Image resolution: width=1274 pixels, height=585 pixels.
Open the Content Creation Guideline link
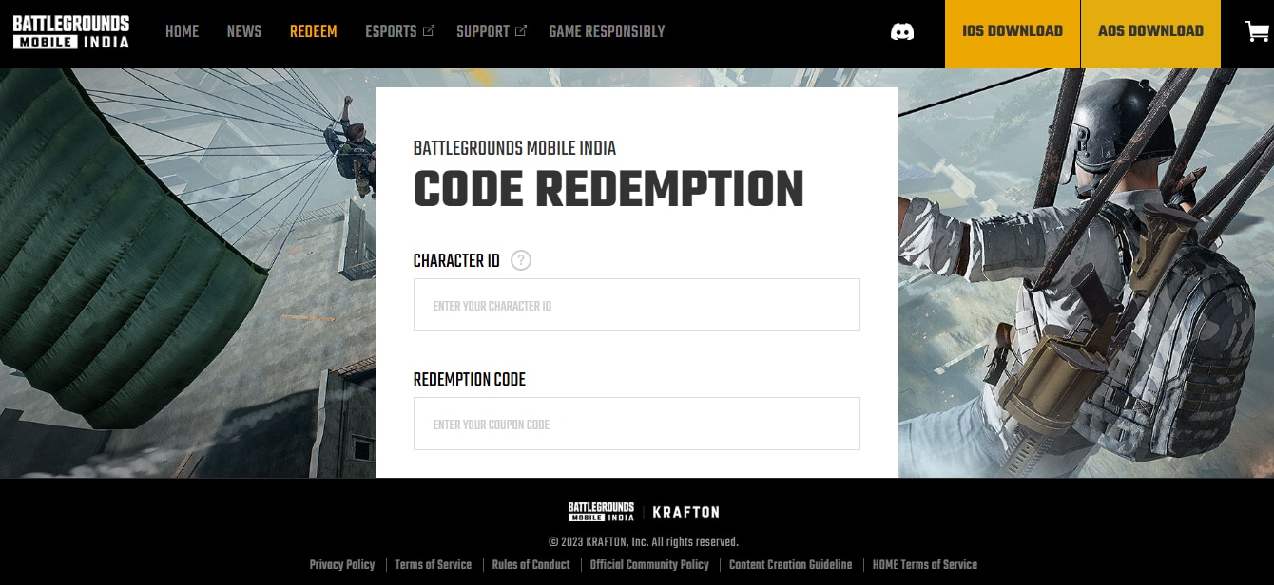point(790,564)
